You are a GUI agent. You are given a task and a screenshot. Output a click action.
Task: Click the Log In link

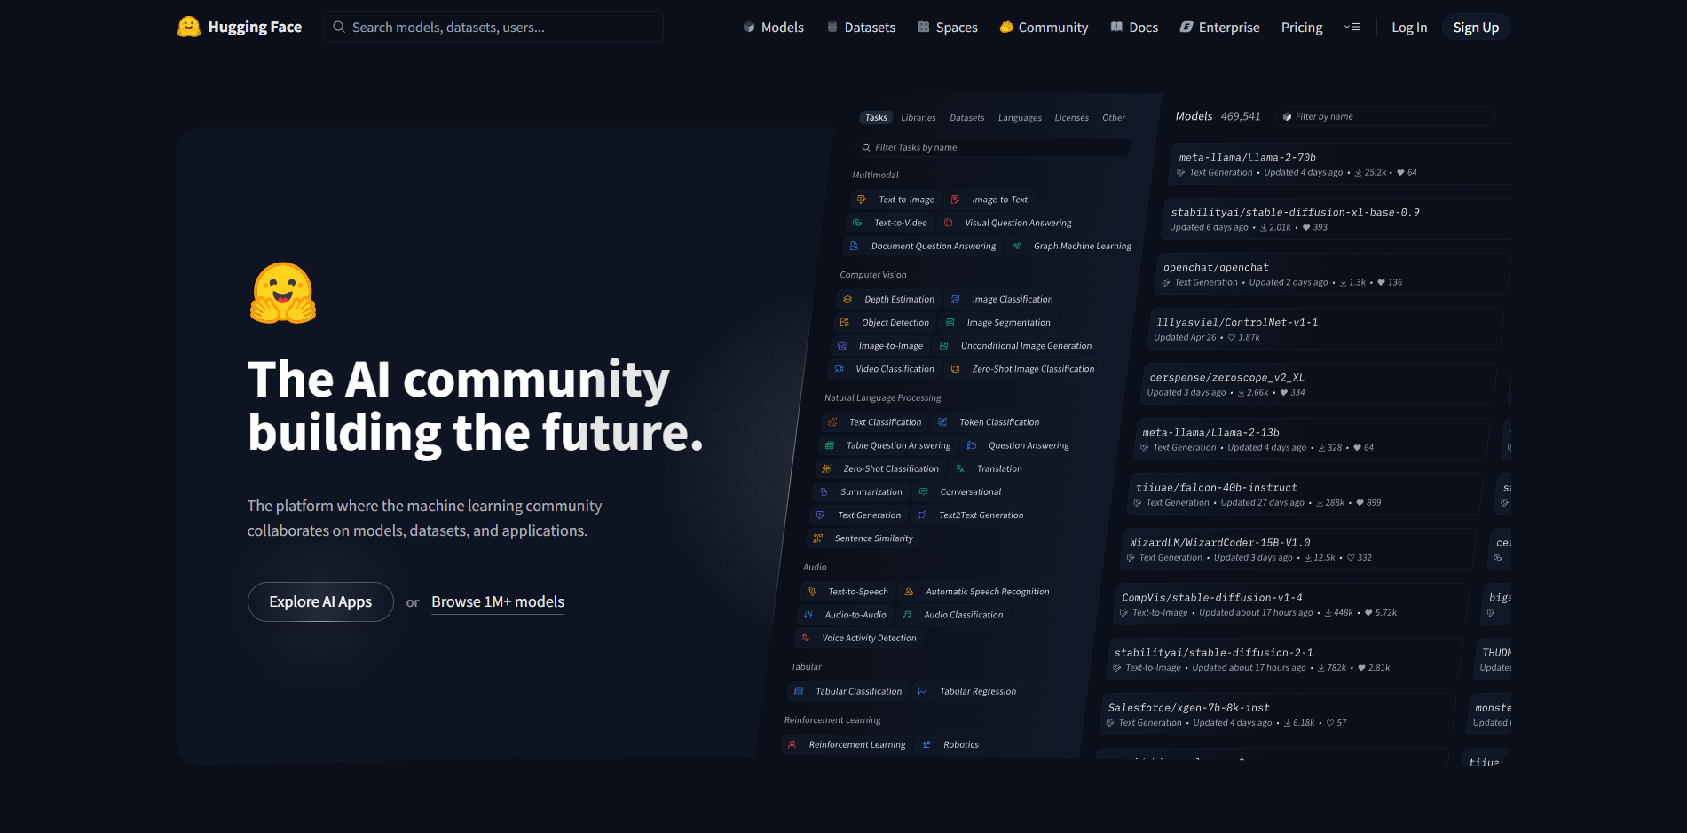(1408, 28)
